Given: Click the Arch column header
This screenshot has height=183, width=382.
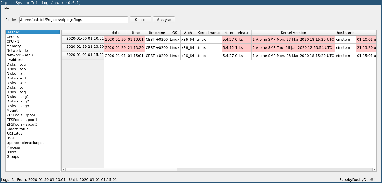Looking at the screenshot, I should point(188,33).
